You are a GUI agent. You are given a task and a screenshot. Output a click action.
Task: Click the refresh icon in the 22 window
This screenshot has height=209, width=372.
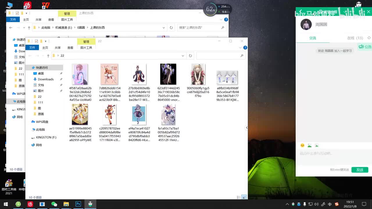[x=190, y=56]
